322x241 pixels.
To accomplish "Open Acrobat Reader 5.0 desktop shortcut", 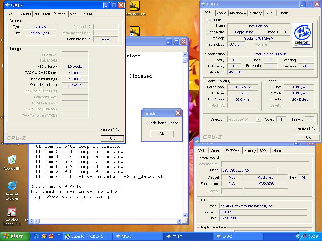I will (x=12, y=217).
